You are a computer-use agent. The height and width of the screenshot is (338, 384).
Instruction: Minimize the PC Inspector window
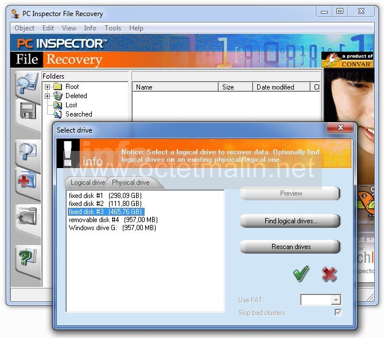point(324,11)
